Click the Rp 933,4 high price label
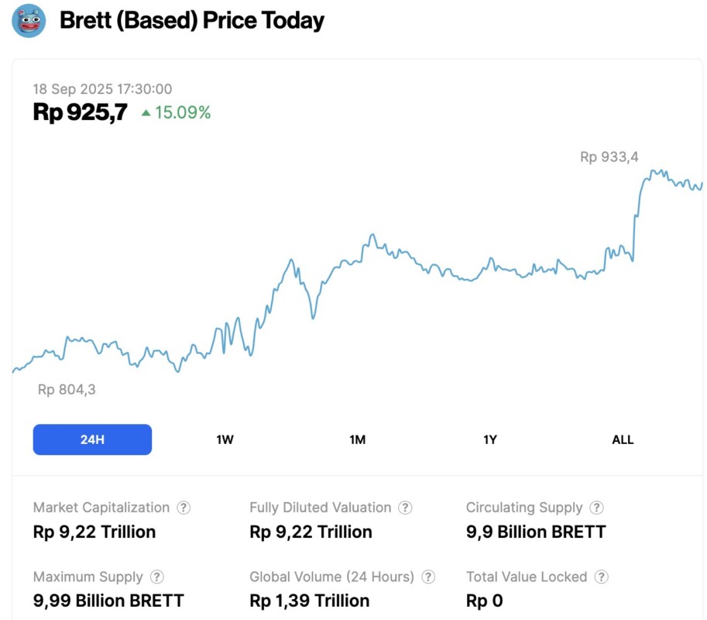The image size is (707, 620). (609, 157)
